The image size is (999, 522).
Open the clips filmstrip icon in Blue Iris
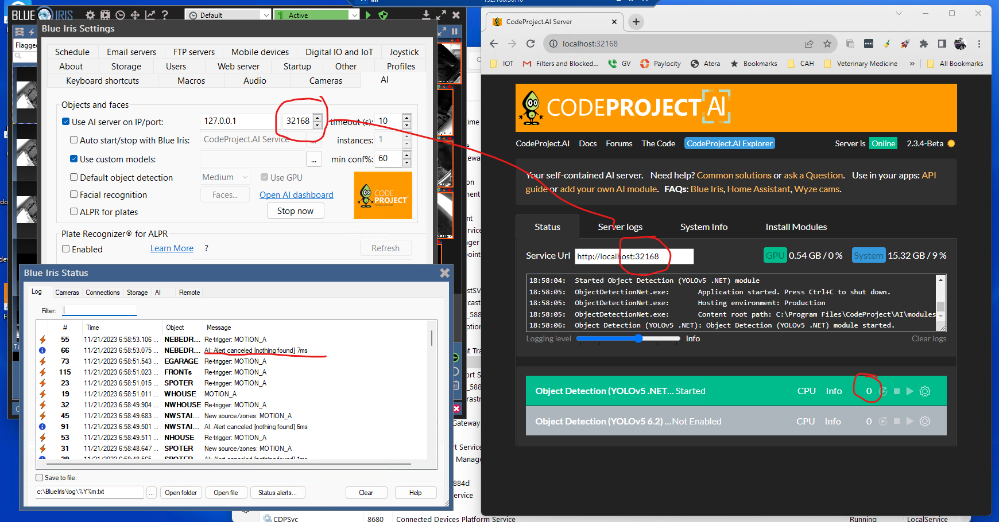(105, 15)
